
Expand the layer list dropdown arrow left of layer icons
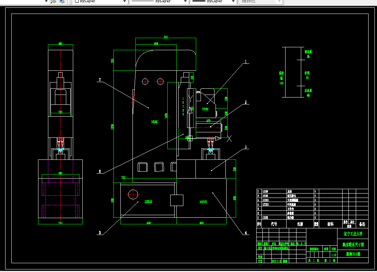click(x=46, y=1)
